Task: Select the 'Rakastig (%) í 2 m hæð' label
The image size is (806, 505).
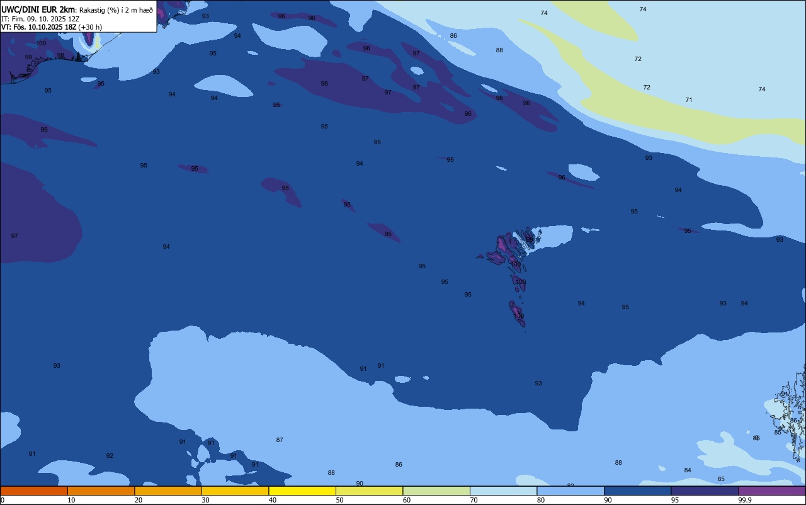Action: point(116,10)
